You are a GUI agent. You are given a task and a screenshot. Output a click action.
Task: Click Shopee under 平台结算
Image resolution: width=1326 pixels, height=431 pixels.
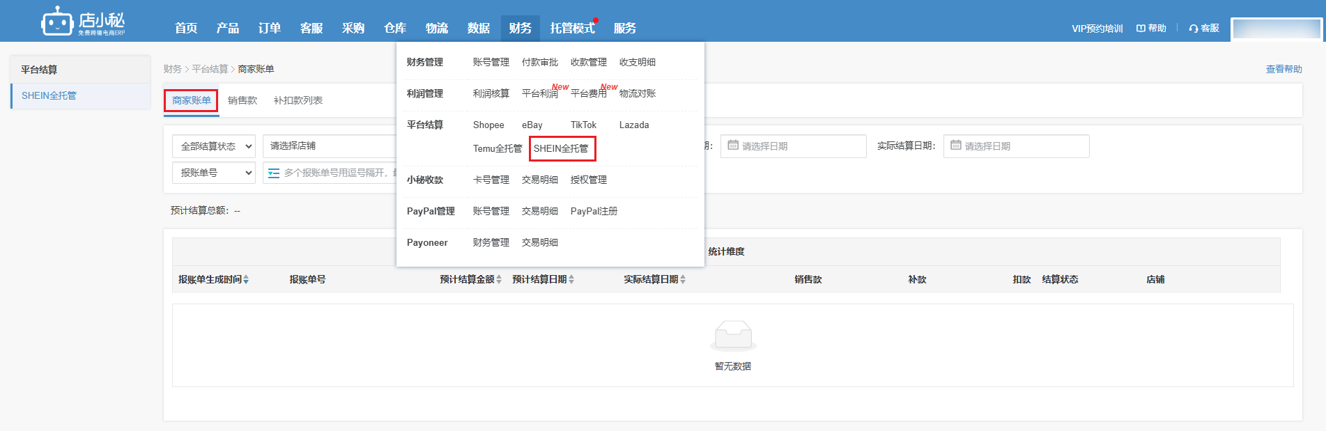click(488, 125)
